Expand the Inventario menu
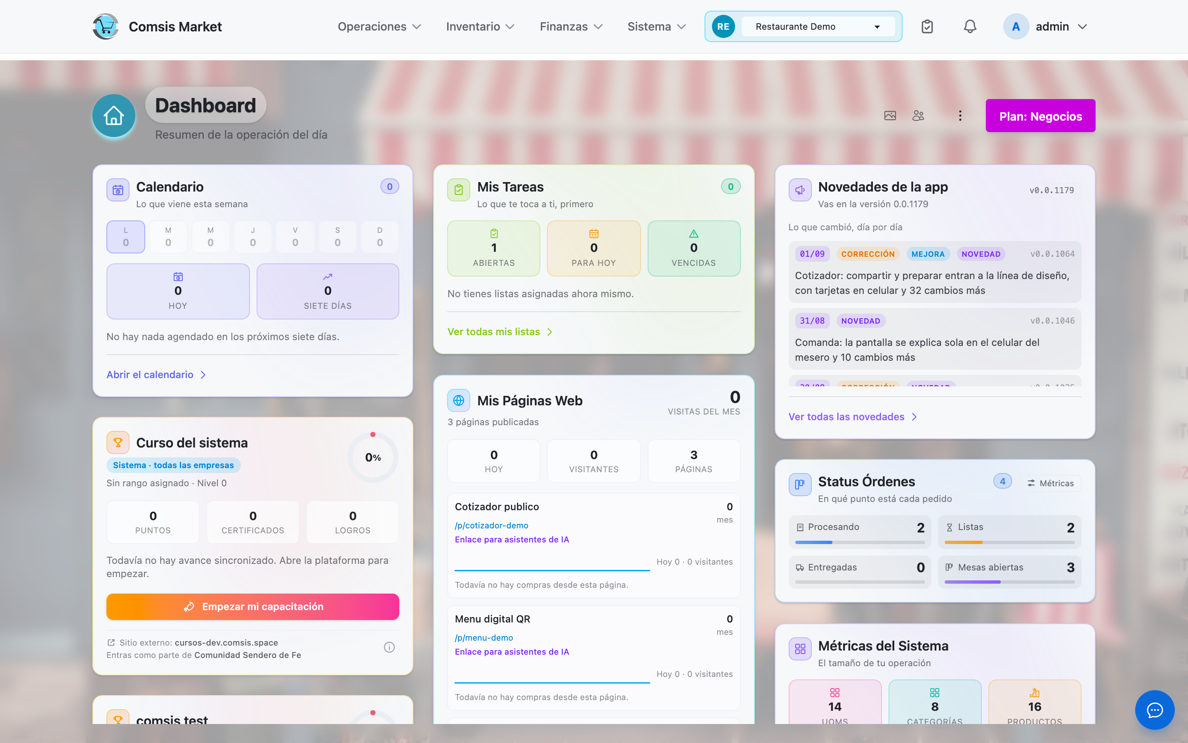This screenshot has height=743, width=1188. tap(480, 26)
